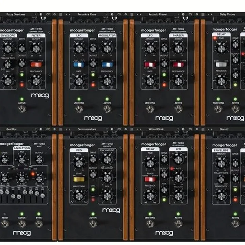Open settings gear in Penumbra Plane header
The width and height of the screenshot is (245, 245).
126,14
